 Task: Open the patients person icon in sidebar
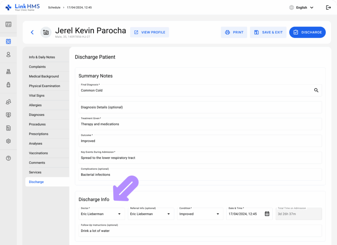point(8,55)
